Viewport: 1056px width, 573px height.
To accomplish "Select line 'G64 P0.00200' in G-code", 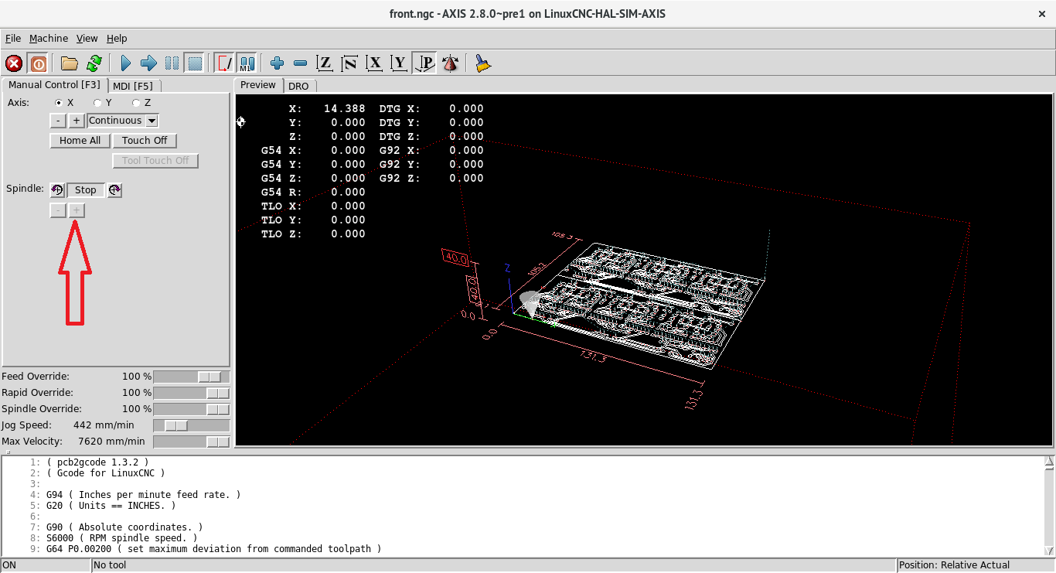I will [x=214, y=549].
